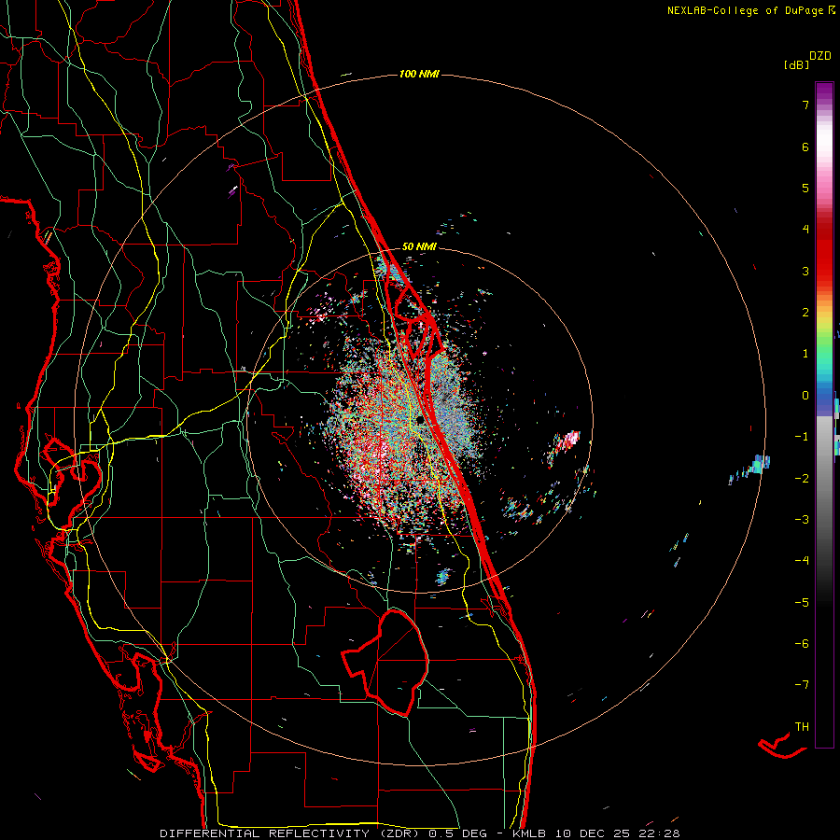
Task: Click the -2 value on color scale
Action: [x=802, y=479]
